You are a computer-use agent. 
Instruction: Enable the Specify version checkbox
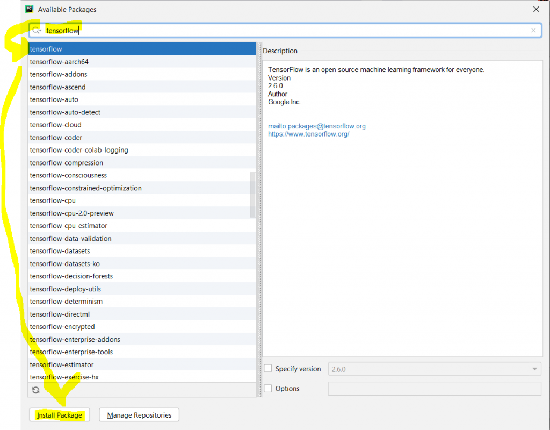(x=267, y=369)
